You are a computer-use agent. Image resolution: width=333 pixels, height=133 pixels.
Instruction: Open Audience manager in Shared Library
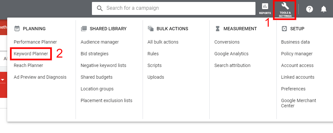click(100, 42)
